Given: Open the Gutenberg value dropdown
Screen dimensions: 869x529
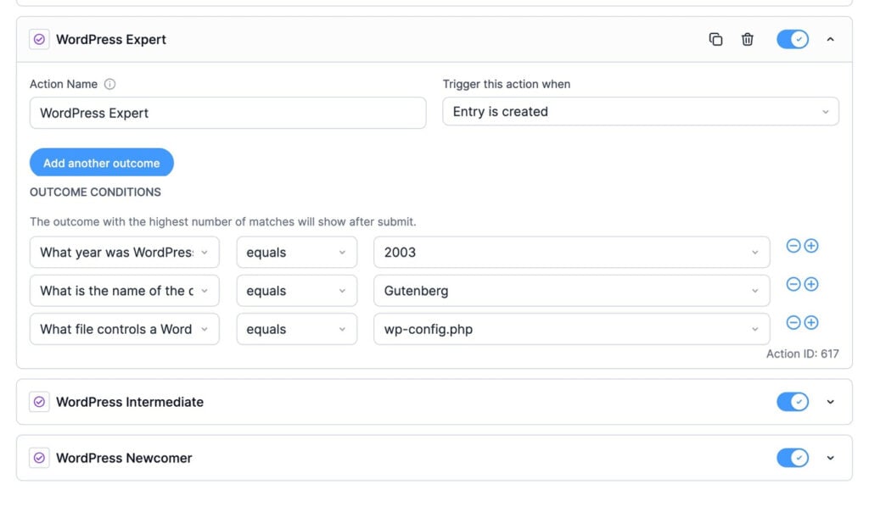Looking at the screenshot, I should [x=571, y=291].
